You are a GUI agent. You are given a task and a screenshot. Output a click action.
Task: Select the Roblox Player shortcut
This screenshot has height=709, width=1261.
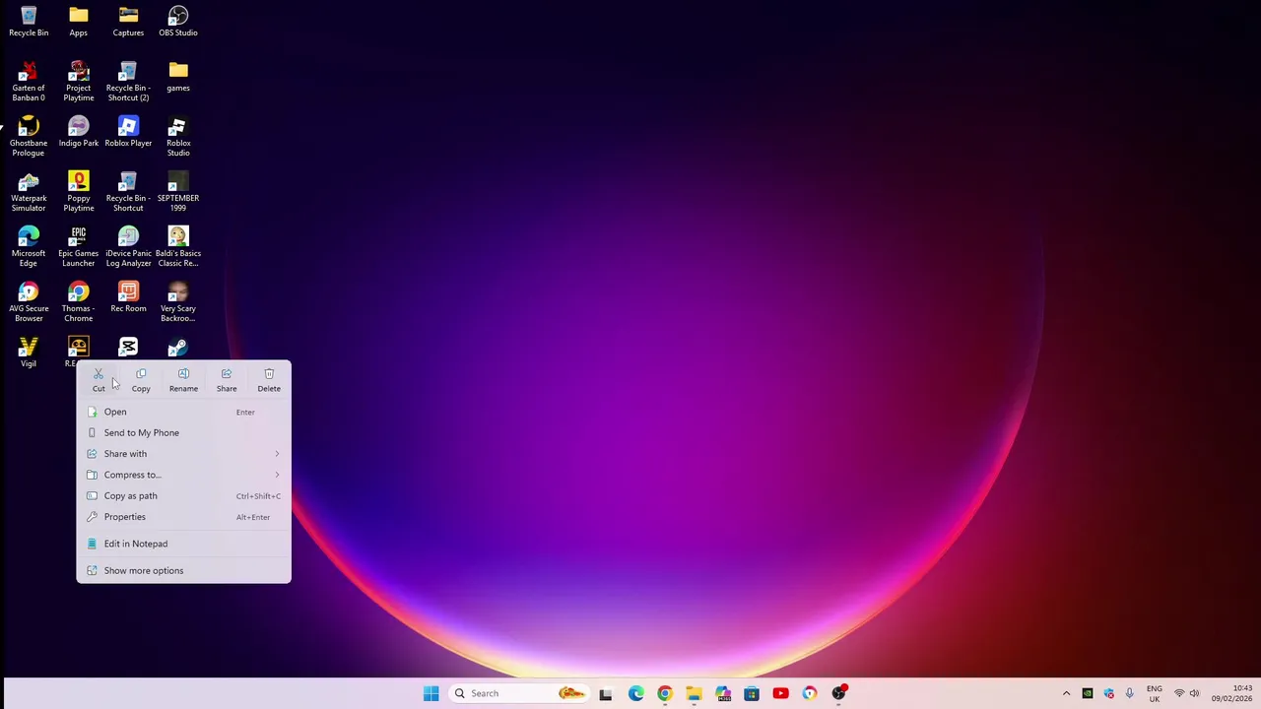128,132
